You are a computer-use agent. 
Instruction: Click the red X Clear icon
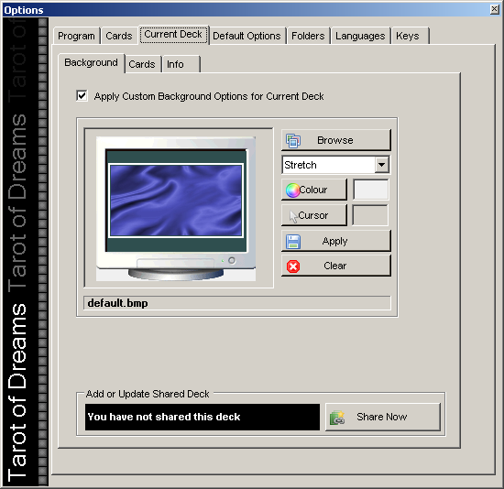293,266
